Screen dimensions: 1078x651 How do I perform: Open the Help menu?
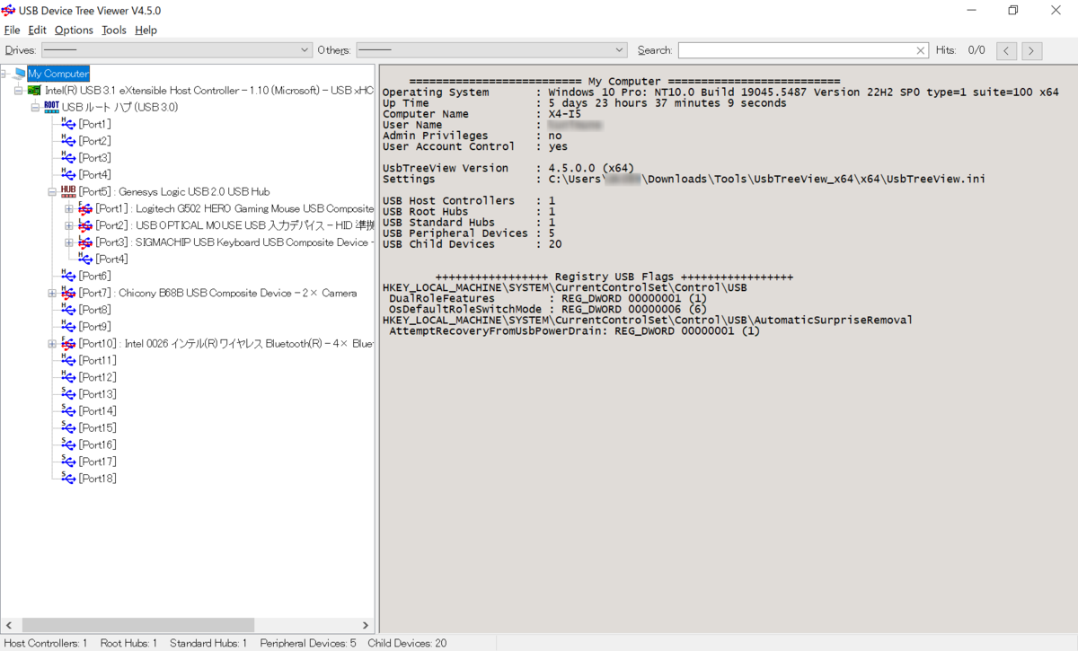[146, 30]
